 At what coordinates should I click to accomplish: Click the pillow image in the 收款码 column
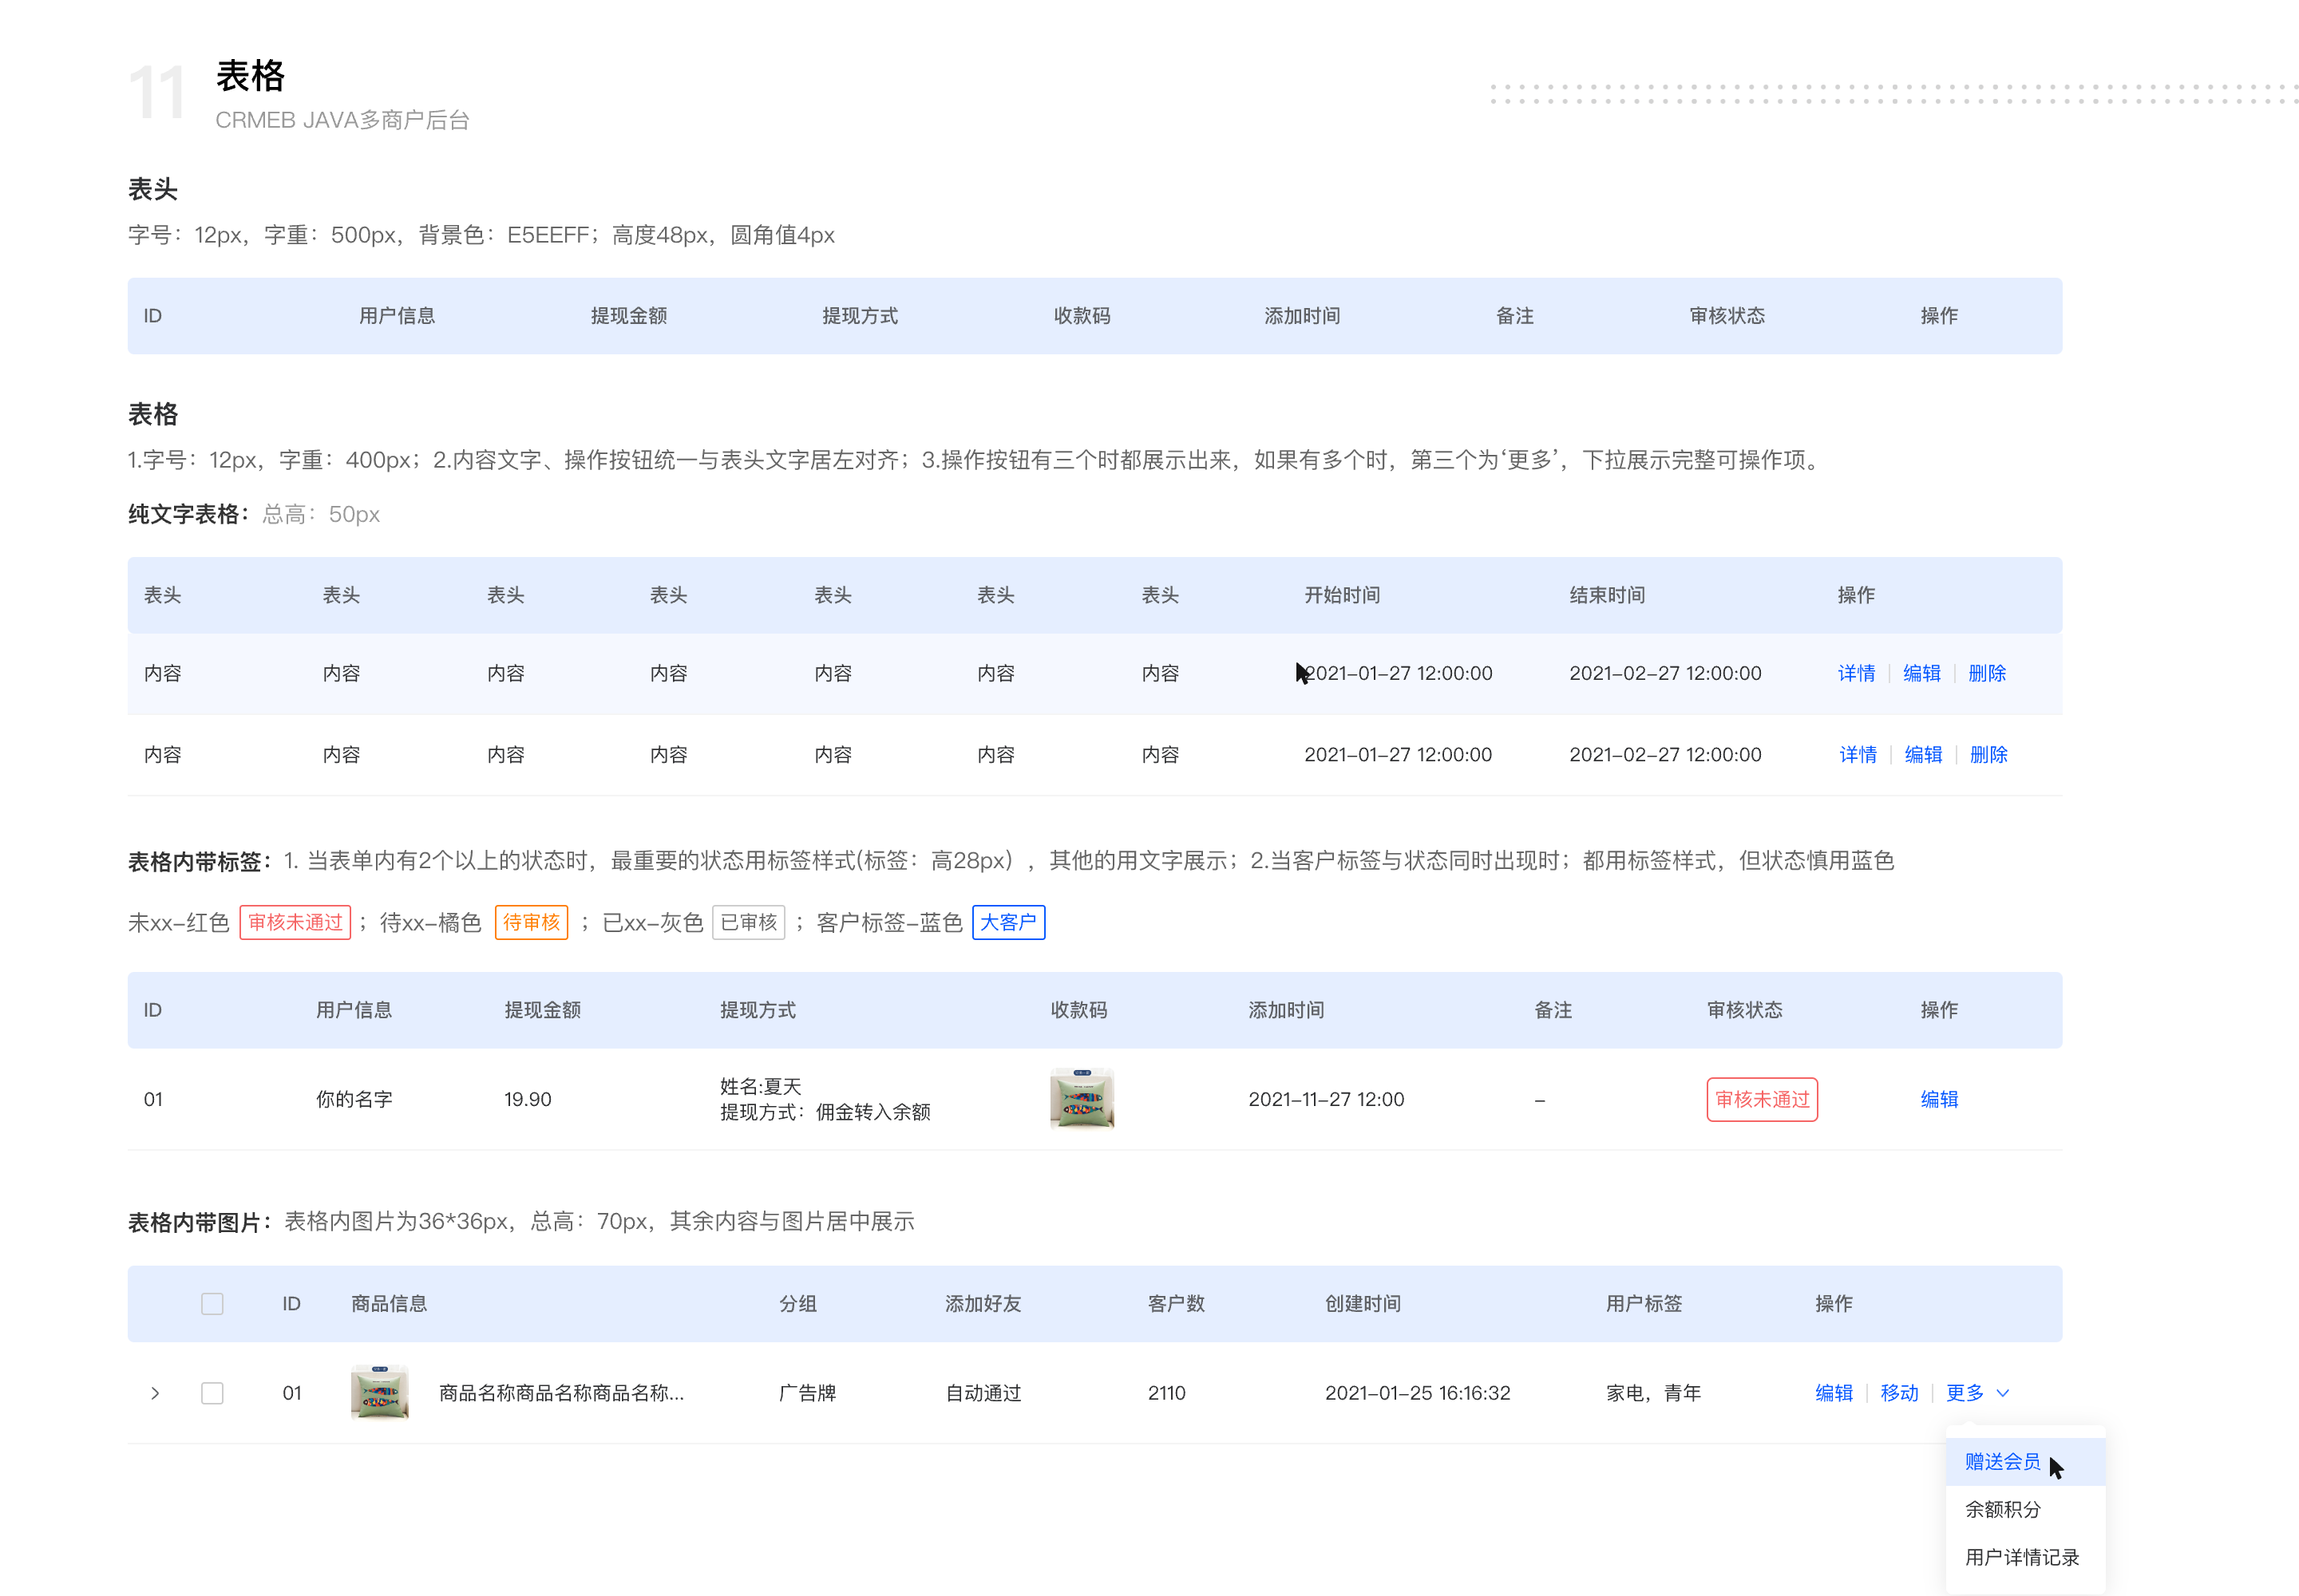pyautogui.click(x=1082, y=1098)
